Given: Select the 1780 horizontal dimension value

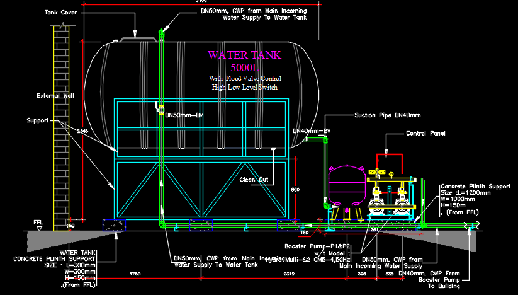Looking at the screenshot, I should (x=135, y=274).
